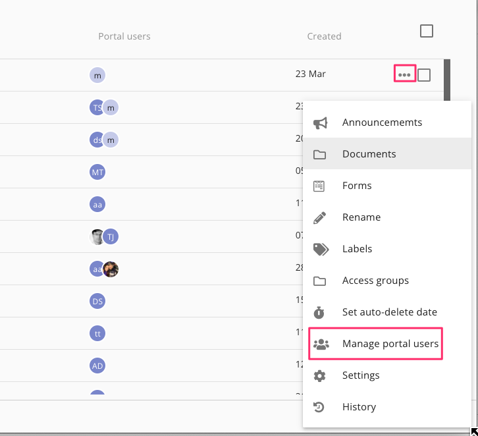Select Documents from the context menu
The image size is (478, 436).
(x=369, y=154)
